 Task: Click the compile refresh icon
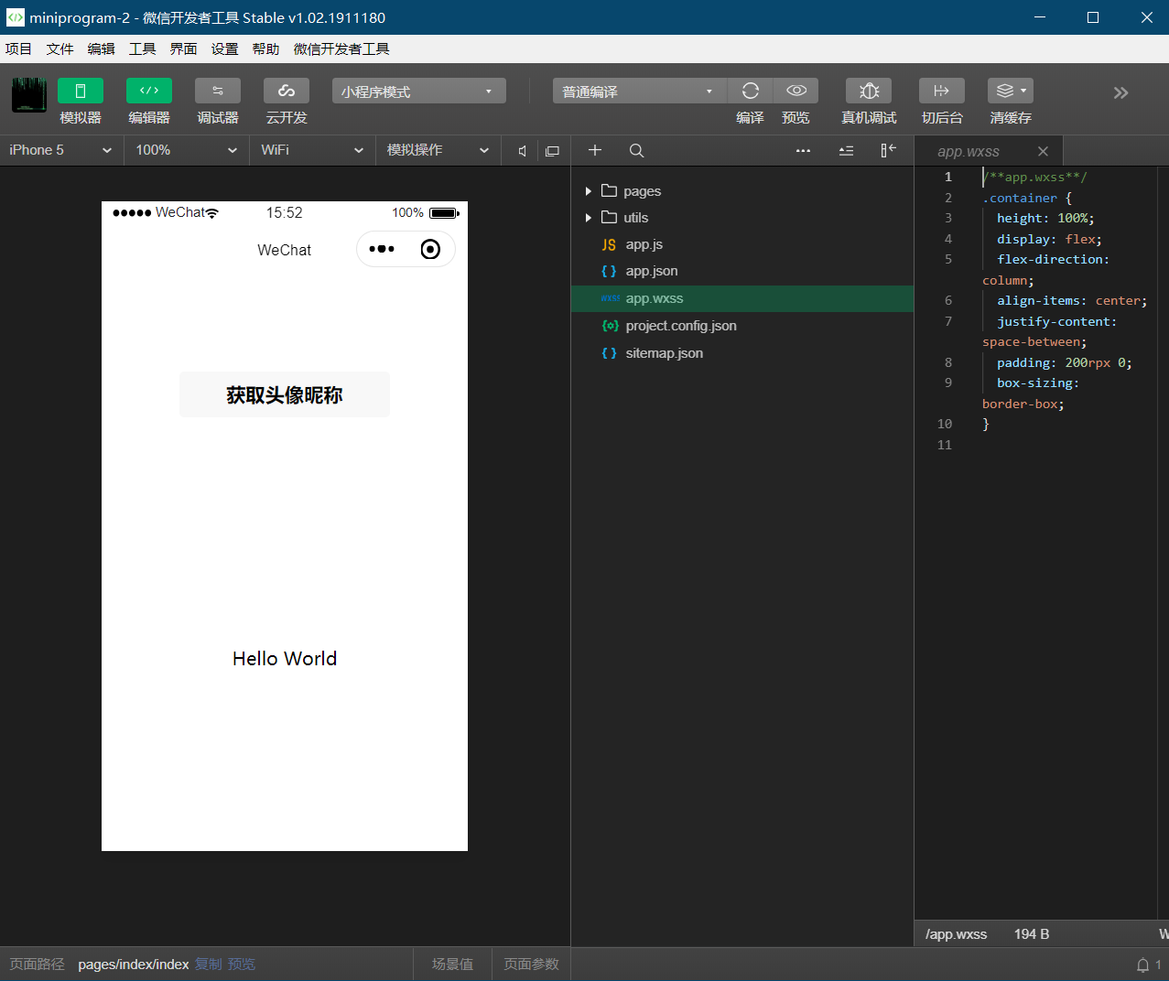[x=751, y=91]
